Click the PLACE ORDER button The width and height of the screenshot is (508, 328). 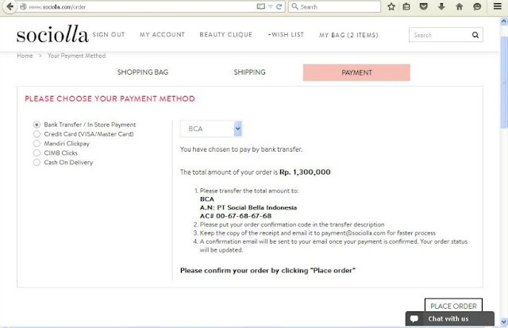click(453, 306)
